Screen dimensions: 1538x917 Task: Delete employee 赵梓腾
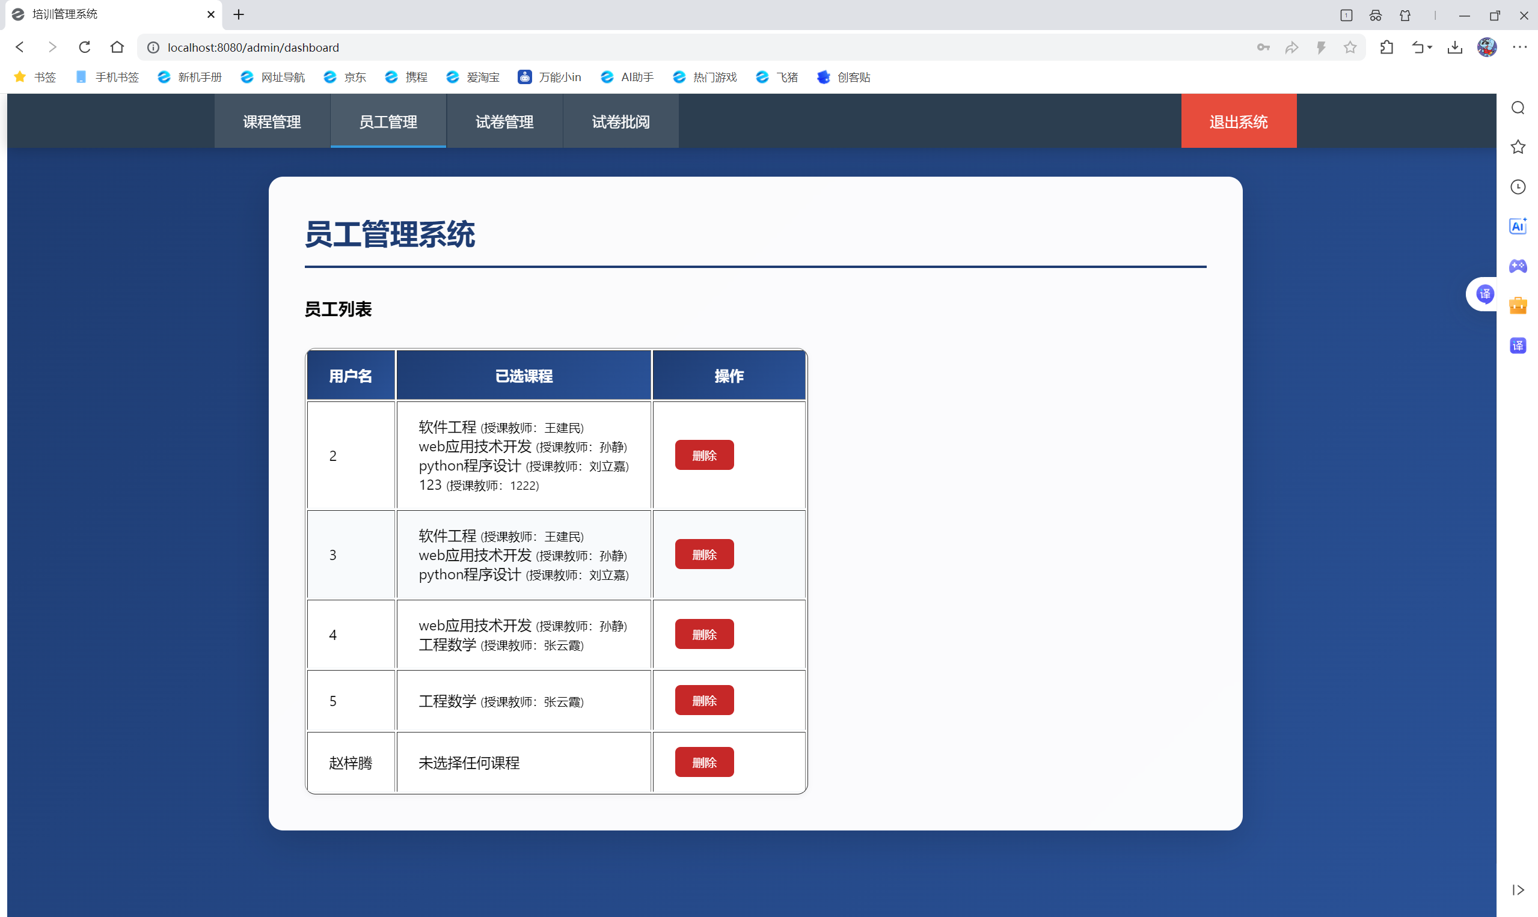[x=704, y=762]
